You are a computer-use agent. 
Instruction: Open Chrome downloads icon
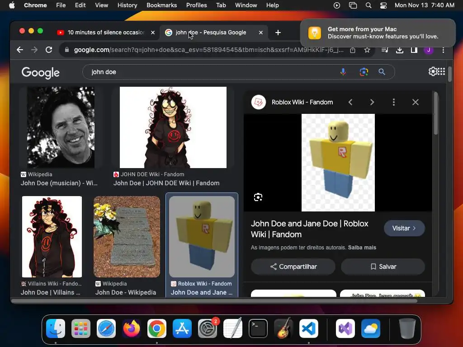400,50
